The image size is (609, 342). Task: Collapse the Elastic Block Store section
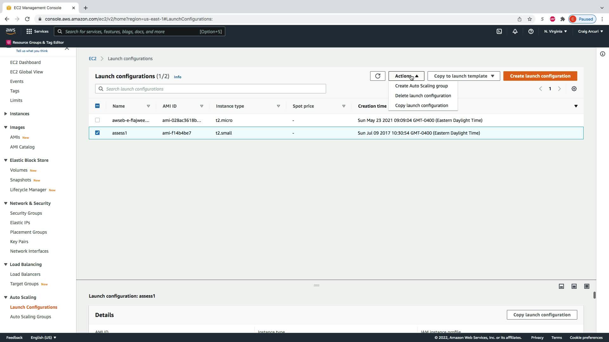coord(6,160)
